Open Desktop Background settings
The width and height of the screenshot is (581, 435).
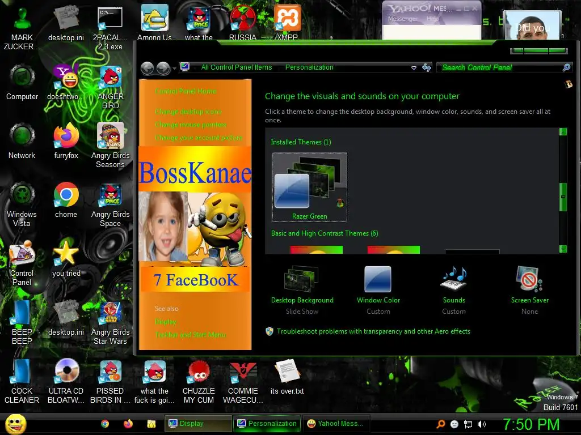[x=302, y=290]
